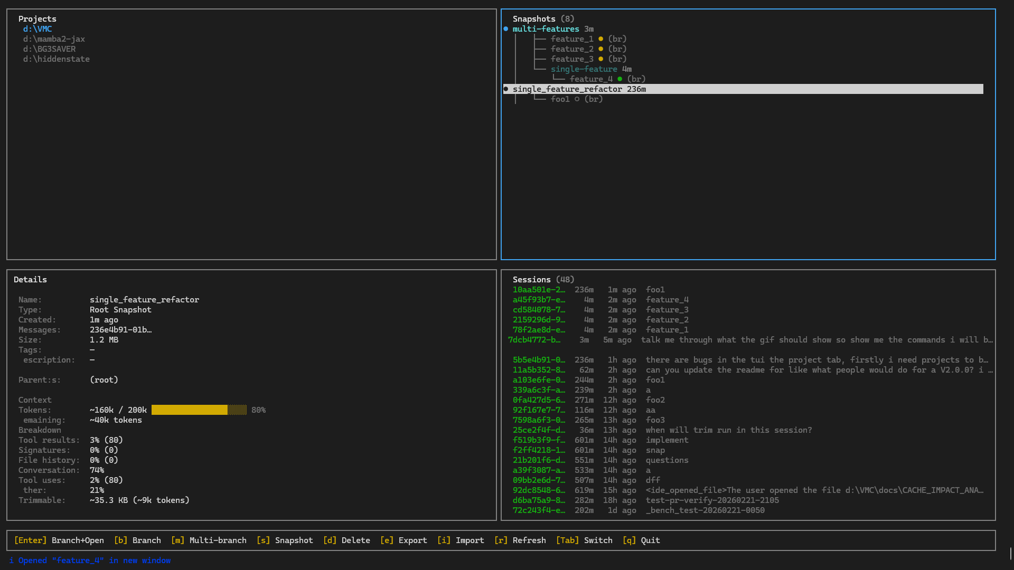Toggle the (br) marker on feature_4
The width and height of the screenshot is (1014, 570).
click(x=636, y=79)
